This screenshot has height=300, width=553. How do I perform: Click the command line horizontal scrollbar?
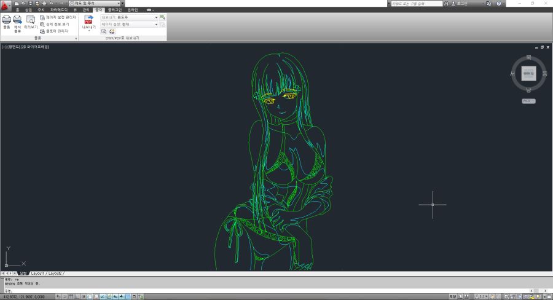[538, 291]
